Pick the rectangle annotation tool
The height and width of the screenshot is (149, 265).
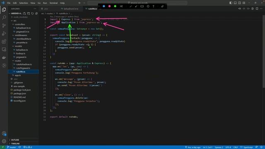(142, 7)
